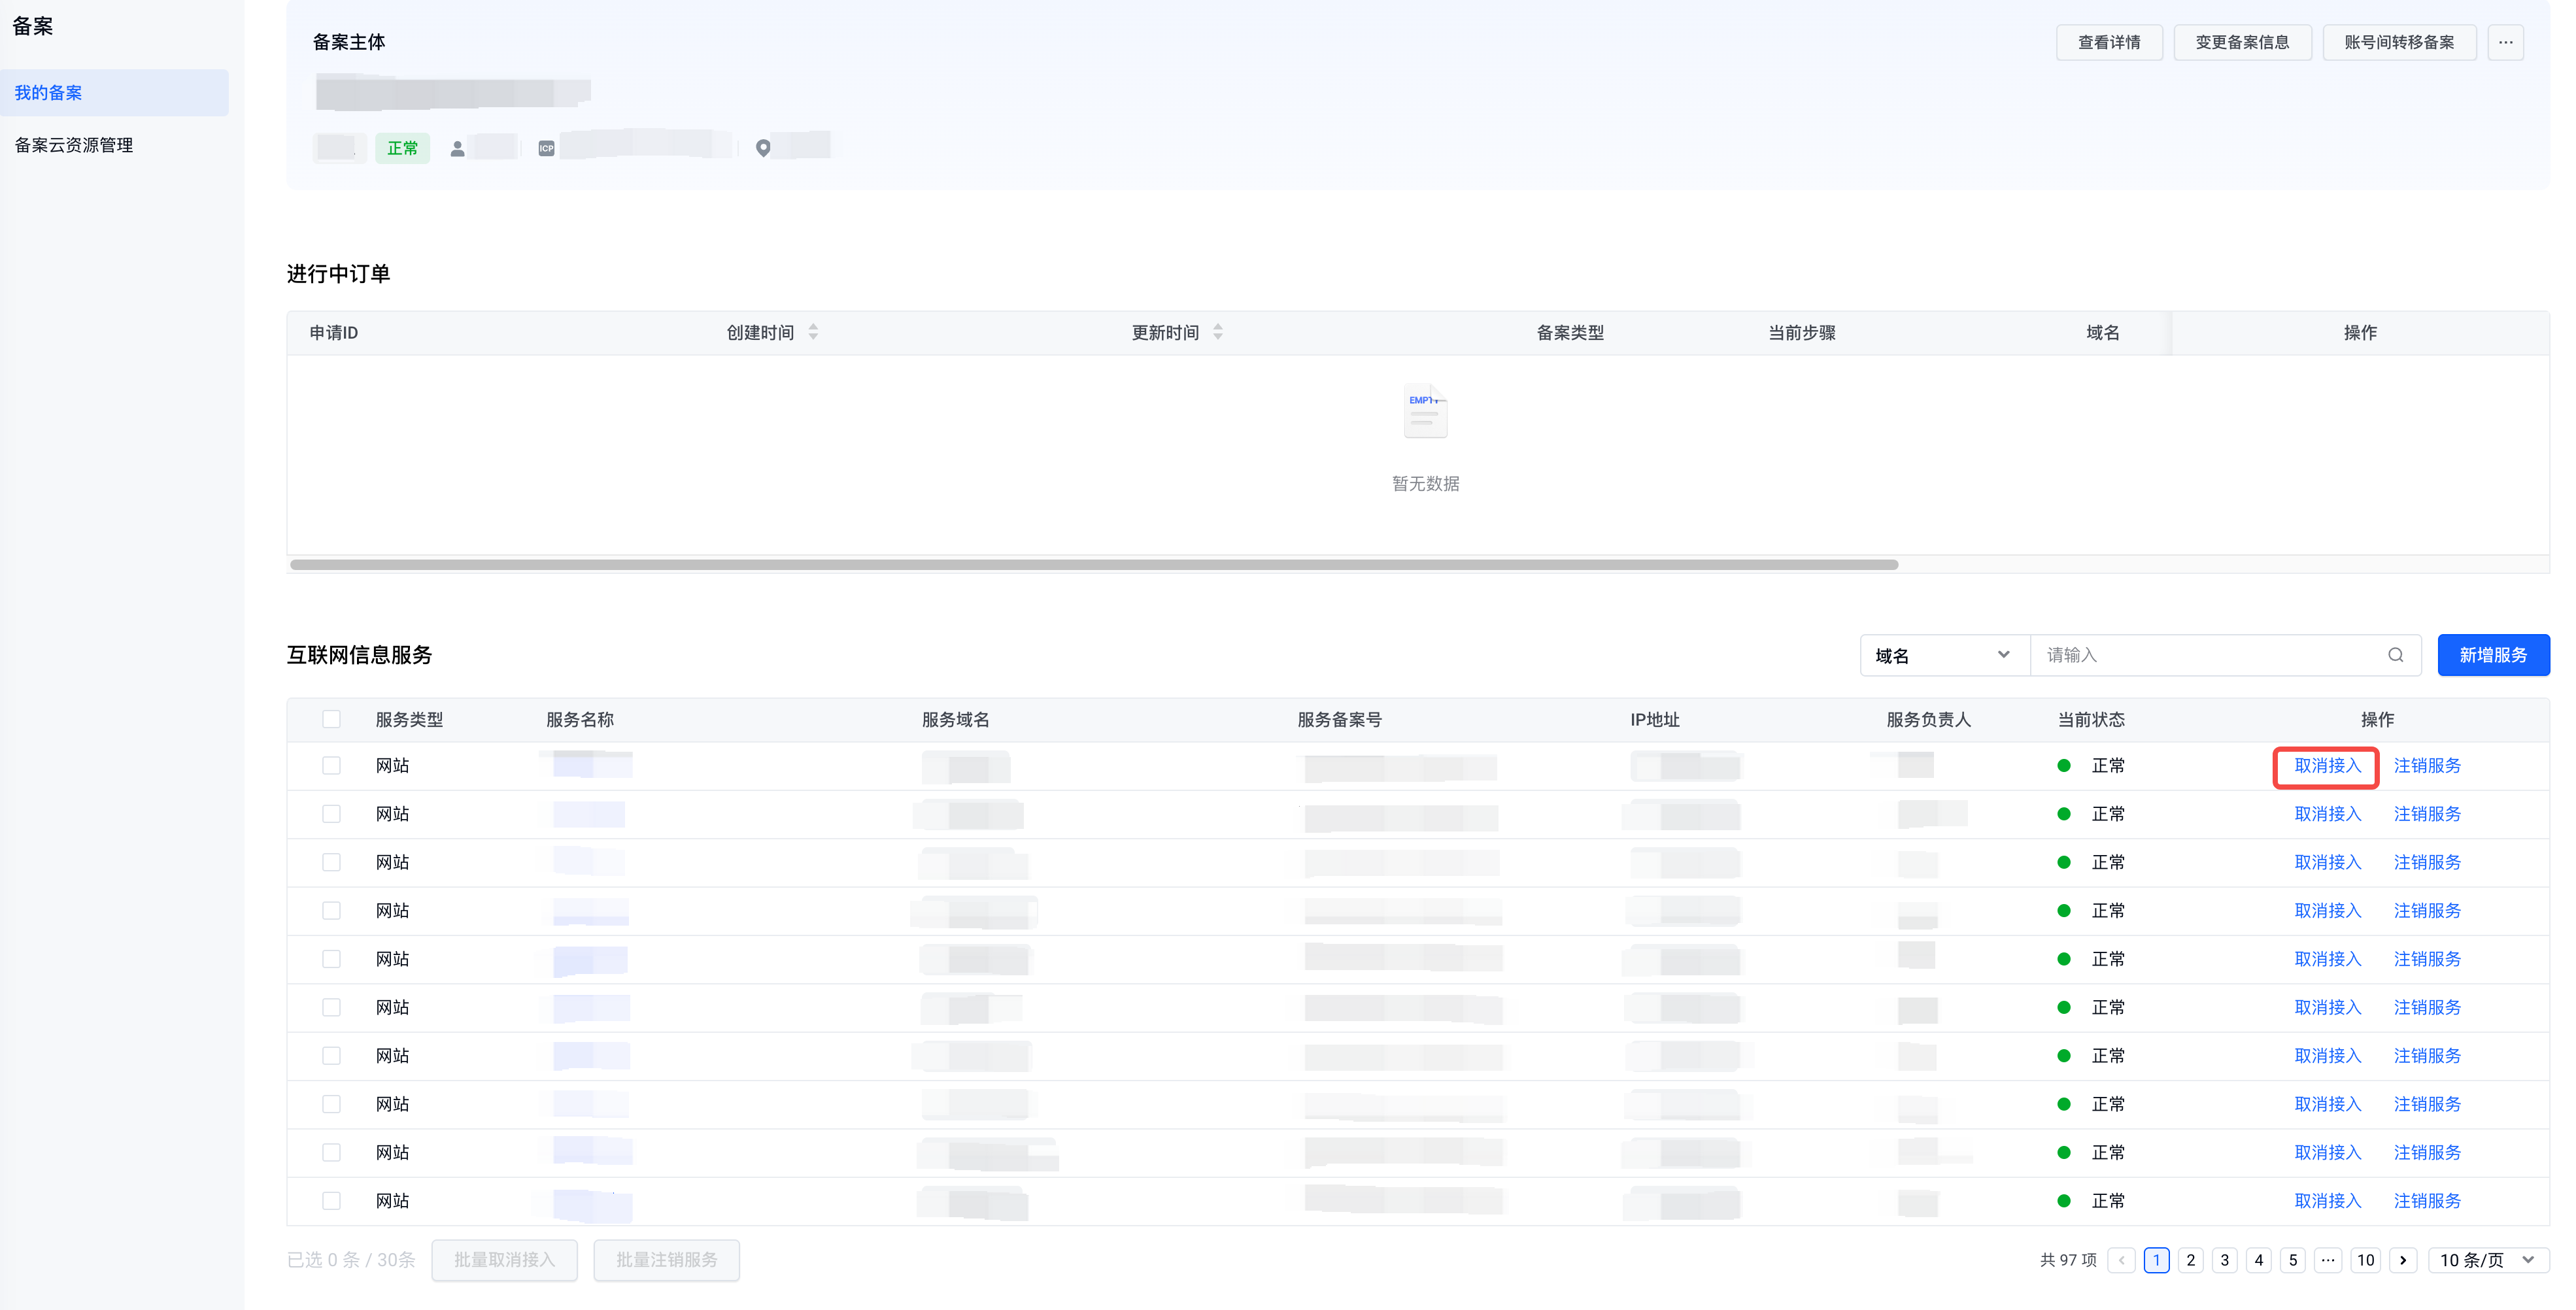Click the person icon in 备案主体
The image size is (2576, 1310).
[457, 148]
